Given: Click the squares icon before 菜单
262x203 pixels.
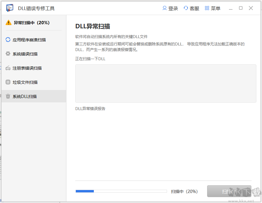Looking at the screenshot, I should coord(206,8).
